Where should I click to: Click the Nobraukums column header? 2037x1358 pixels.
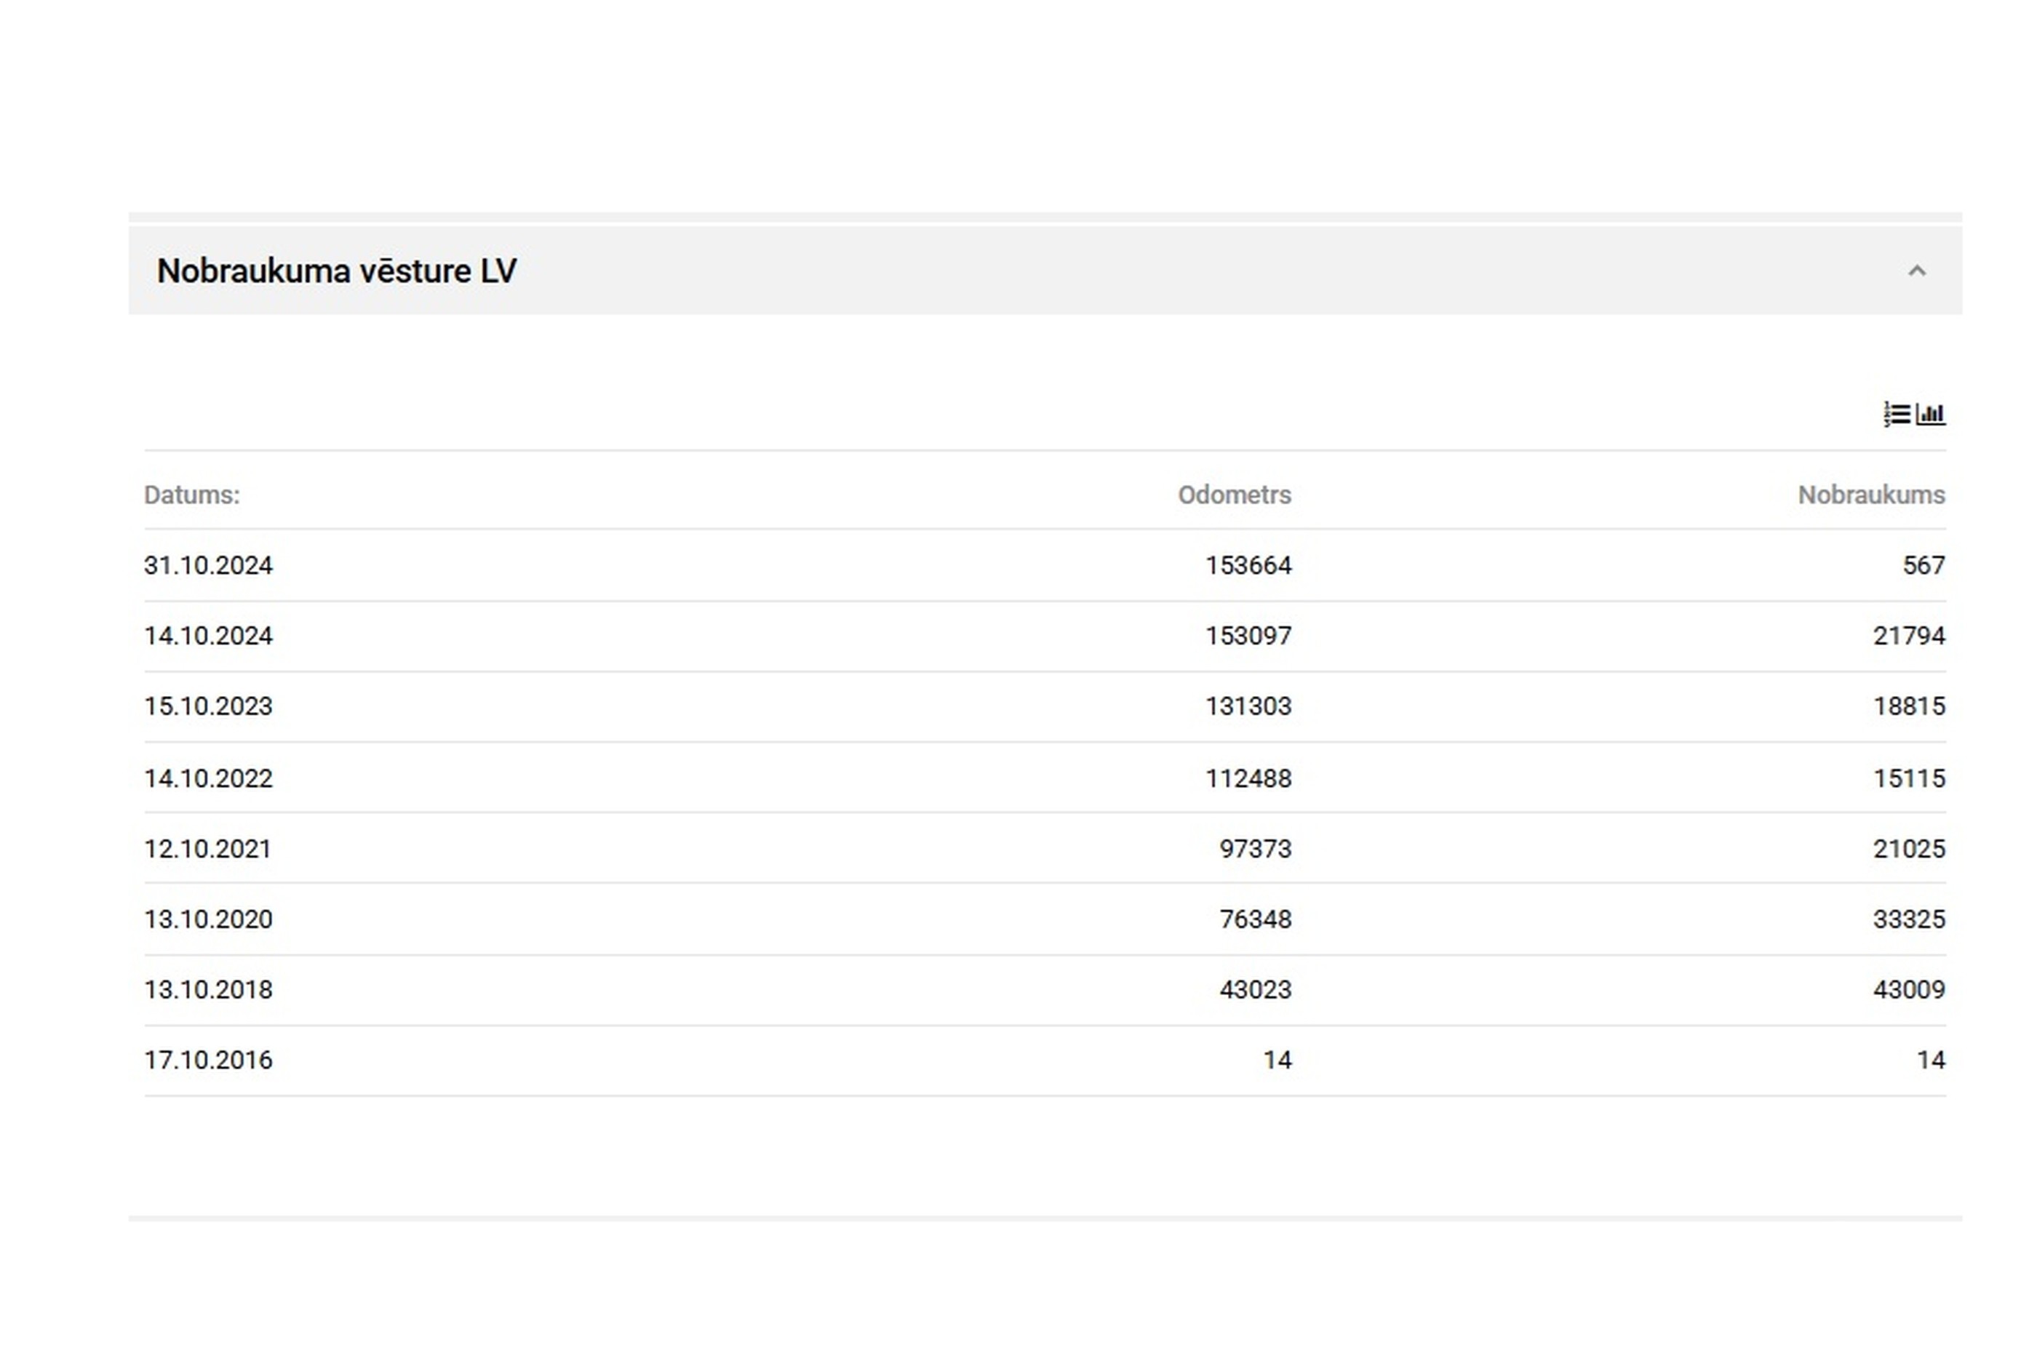pyautogui.click(x=1870, y=495)
